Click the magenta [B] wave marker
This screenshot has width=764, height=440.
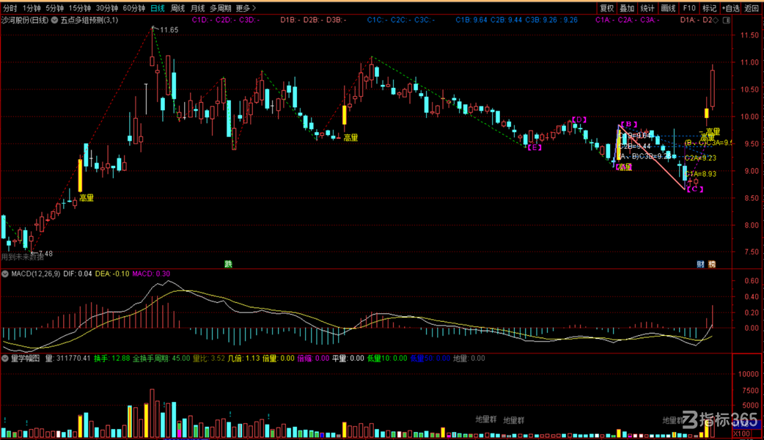pyautogui.click(x=629, y=124)
